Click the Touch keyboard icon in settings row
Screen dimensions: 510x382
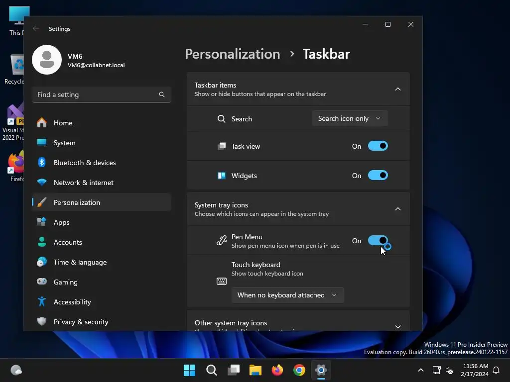click(222, 281)
